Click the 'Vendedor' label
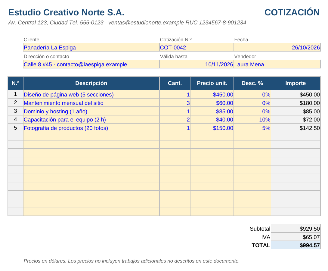Viewport: 328px width, 271px height. [x=245, y=57]
